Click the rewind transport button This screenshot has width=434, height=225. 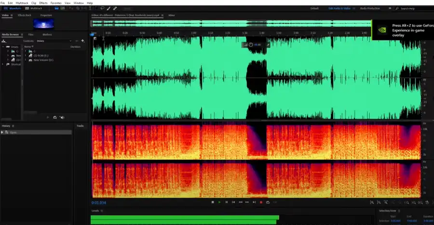240,202
